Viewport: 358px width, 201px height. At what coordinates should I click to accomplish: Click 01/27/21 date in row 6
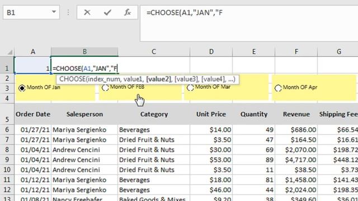tap(33, 130)
